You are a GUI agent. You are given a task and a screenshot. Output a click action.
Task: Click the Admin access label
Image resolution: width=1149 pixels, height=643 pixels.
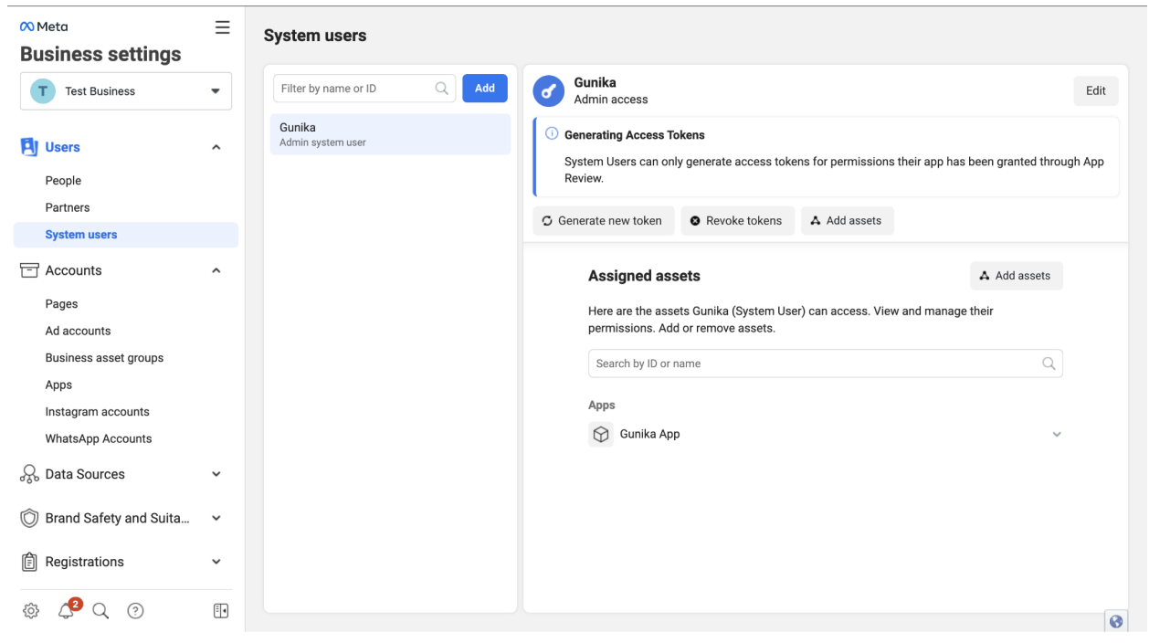[611, 100]
